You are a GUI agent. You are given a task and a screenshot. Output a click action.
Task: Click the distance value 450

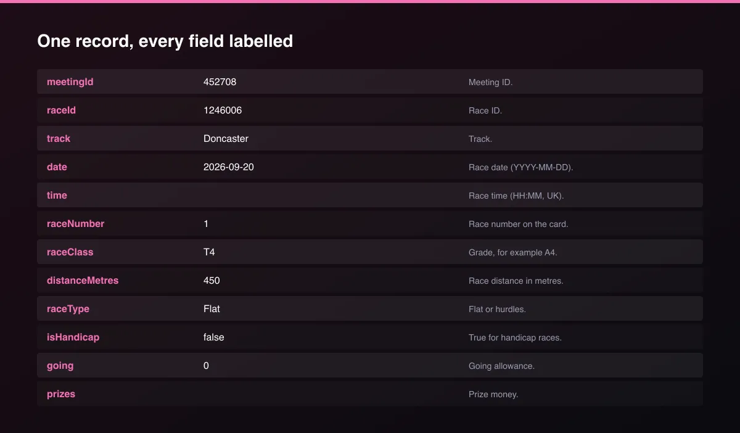point(212,280)
